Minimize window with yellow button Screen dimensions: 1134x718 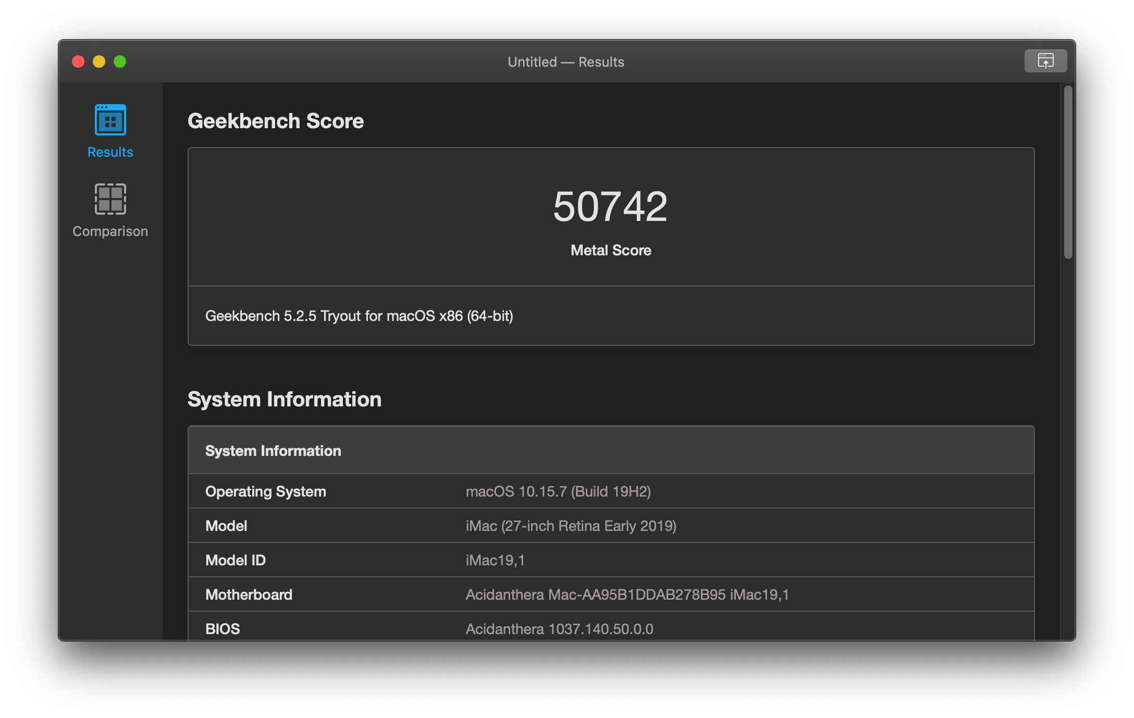point(99,61)
